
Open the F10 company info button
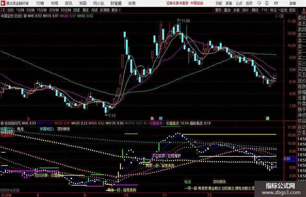[x=265, y=10]
